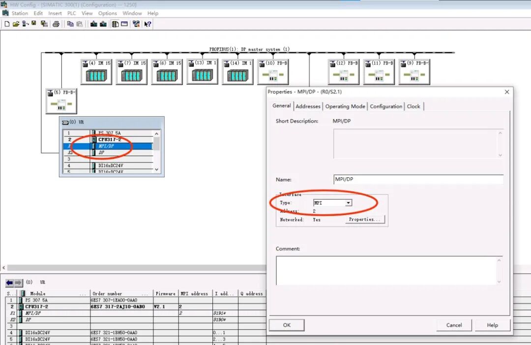Click the forward arrow in detail view
The height and width of the screenshot is (345, 531).
click(x=18, y=282)
